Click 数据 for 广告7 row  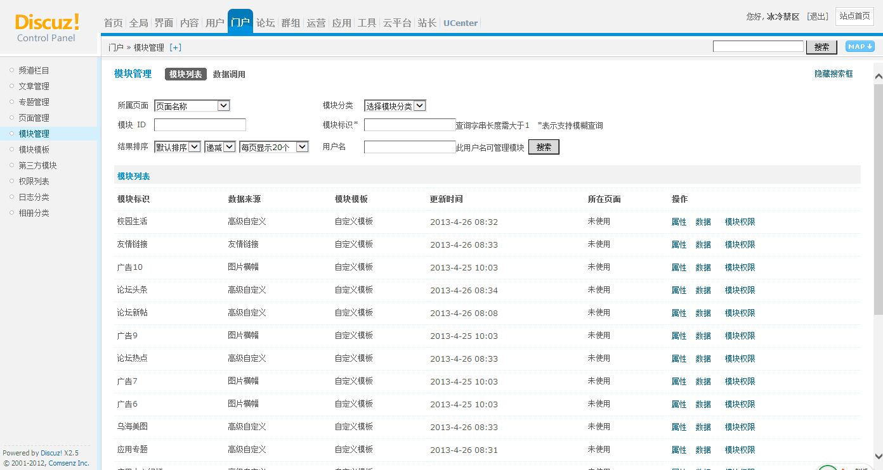coord(703,381)
